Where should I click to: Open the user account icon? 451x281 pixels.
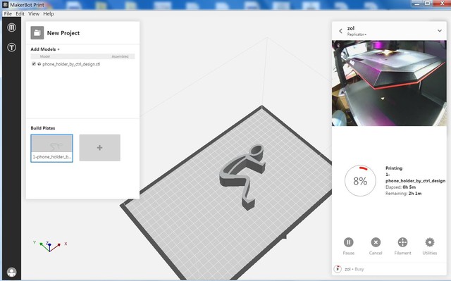(11, 272)
